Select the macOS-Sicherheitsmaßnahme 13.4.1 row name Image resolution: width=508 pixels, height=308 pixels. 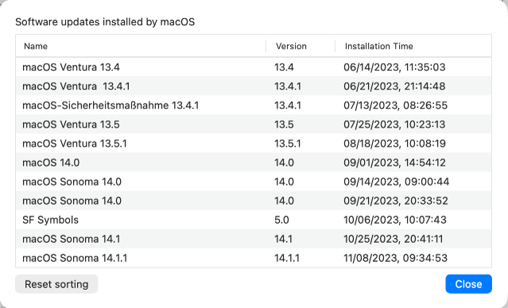(x=111, y=106)
